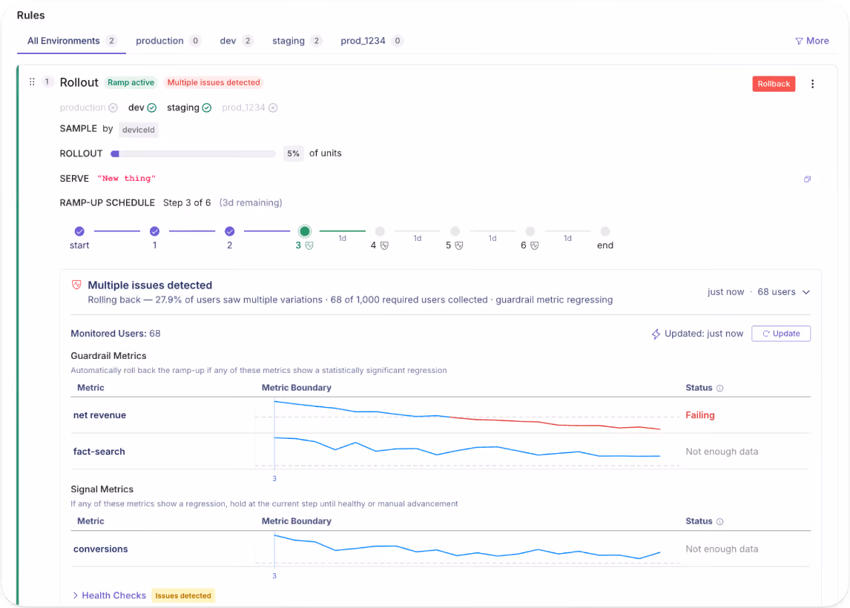Click the pending step 4 marker
The image size is (850, 608).
pos(380,231)
